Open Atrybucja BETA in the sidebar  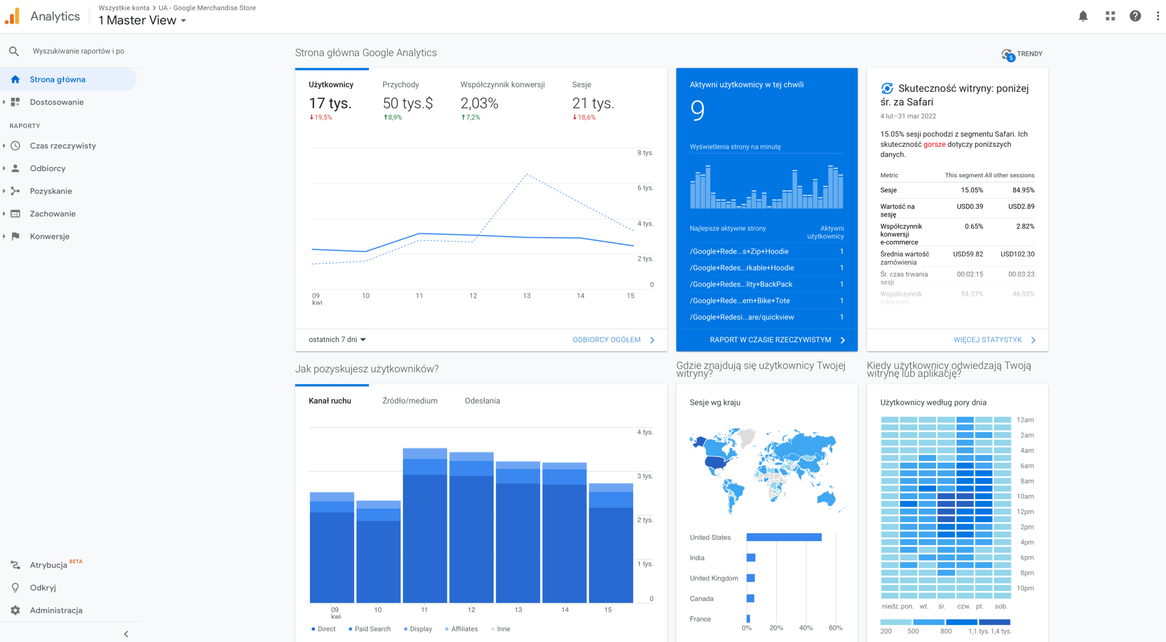coord(68,565)
